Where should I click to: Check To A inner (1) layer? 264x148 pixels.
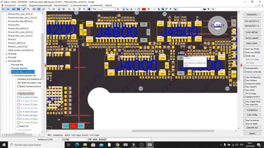[18, 97]
